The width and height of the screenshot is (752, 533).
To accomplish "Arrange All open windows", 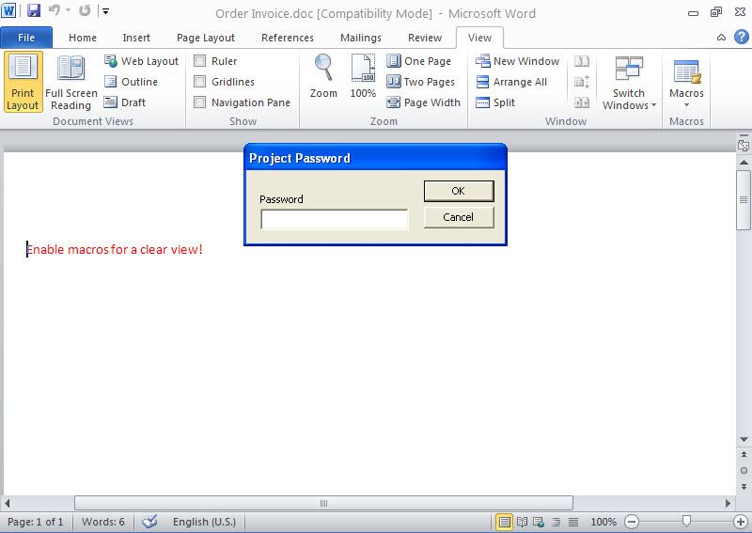I will pyautogui.click(x=511, y=82).
